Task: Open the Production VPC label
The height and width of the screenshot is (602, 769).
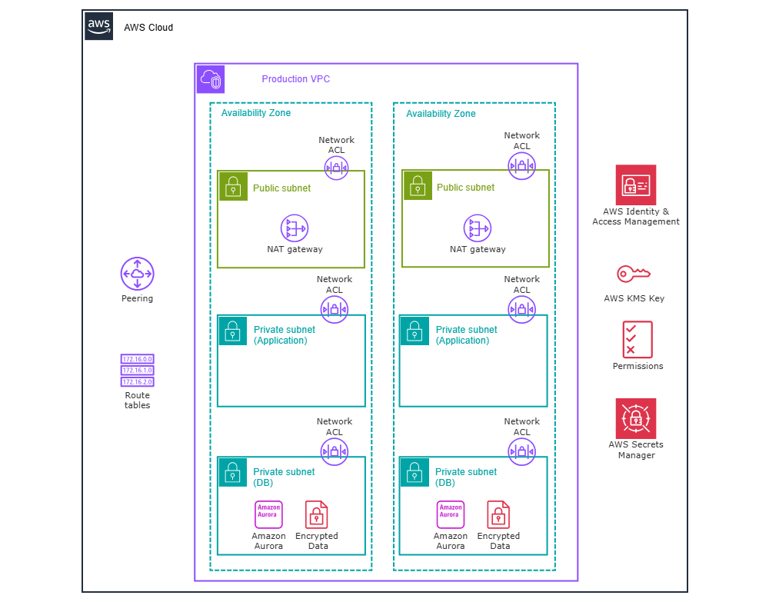Action: pyautogui.click(x=296, y=79)
